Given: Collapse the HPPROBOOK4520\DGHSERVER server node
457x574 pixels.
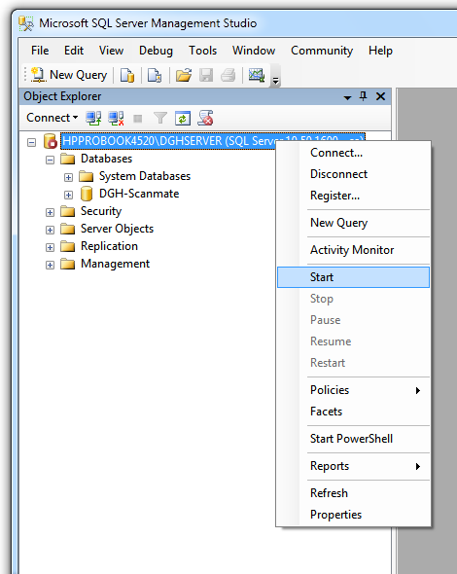Looking at the screenshot, I should tap(32, 142).
